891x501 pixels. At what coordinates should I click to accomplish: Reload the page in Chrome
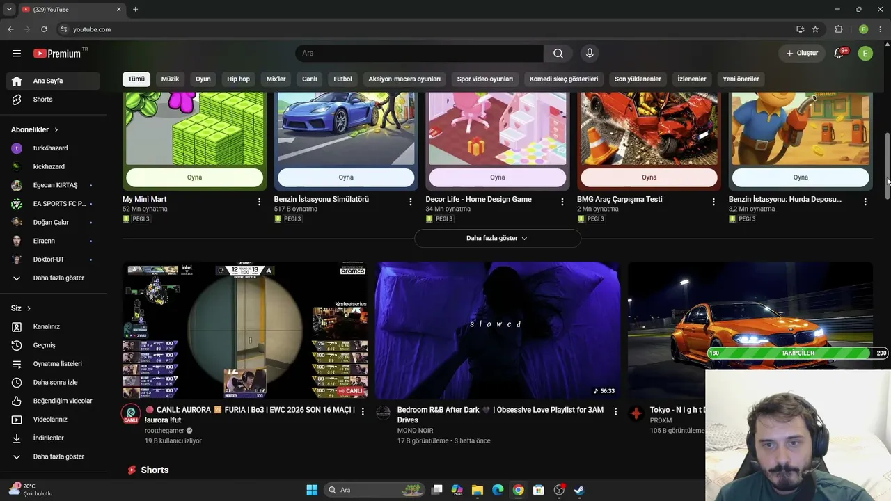pos(44,29)
